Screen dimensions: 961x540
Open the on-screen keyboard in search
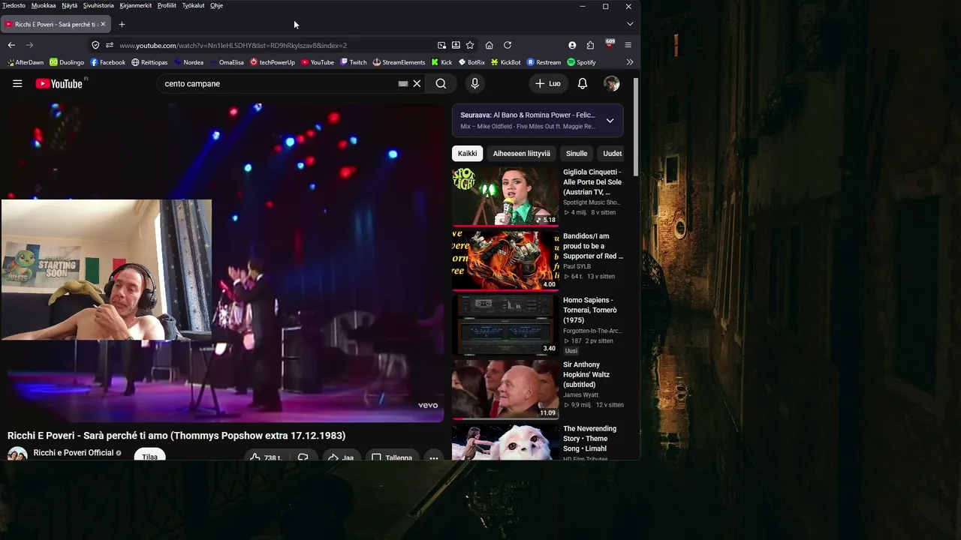tap(403, 83)
